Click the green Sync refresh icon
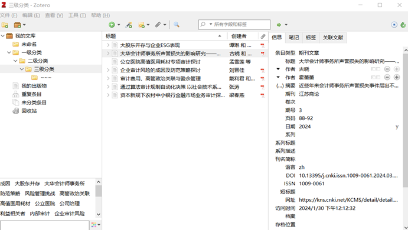Screen dimensions: 408x230 pos(403,25)
